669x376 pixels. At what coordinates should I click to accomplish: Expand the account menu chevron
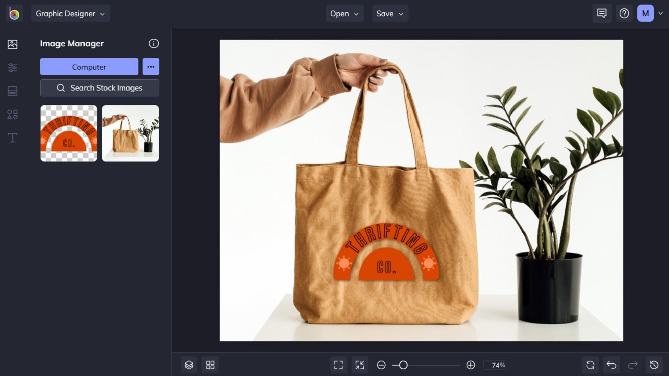coord(661,13)
